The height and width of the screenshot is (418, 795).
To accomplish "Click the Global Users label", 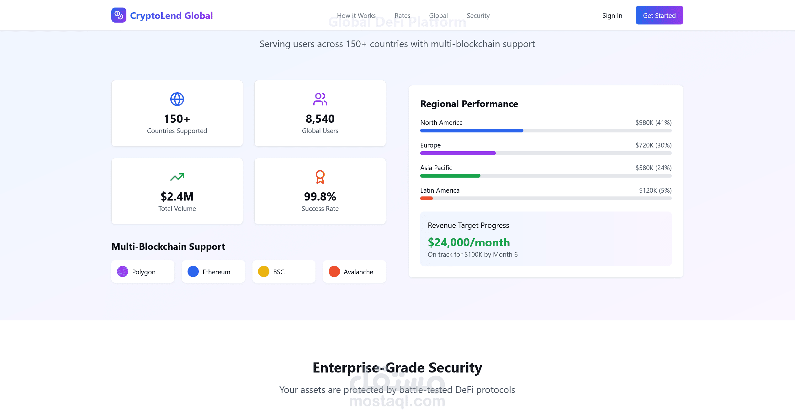I will [320, 131].
